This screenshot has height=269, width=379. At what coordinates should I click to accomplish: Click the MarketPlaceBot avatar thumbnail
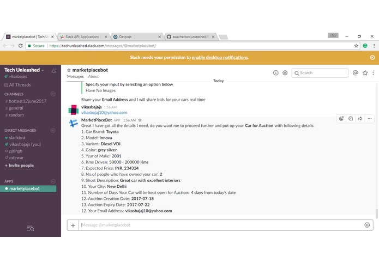coord(74,123)
